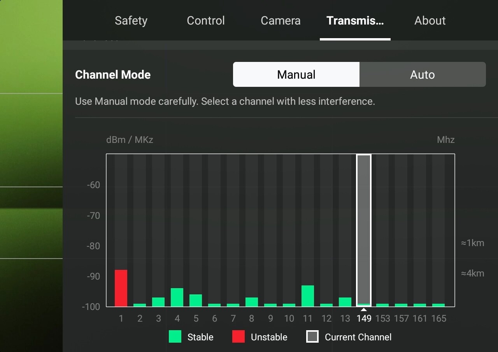
Task: Choose the channel 4 bar
Action: [x=177, y=297]
